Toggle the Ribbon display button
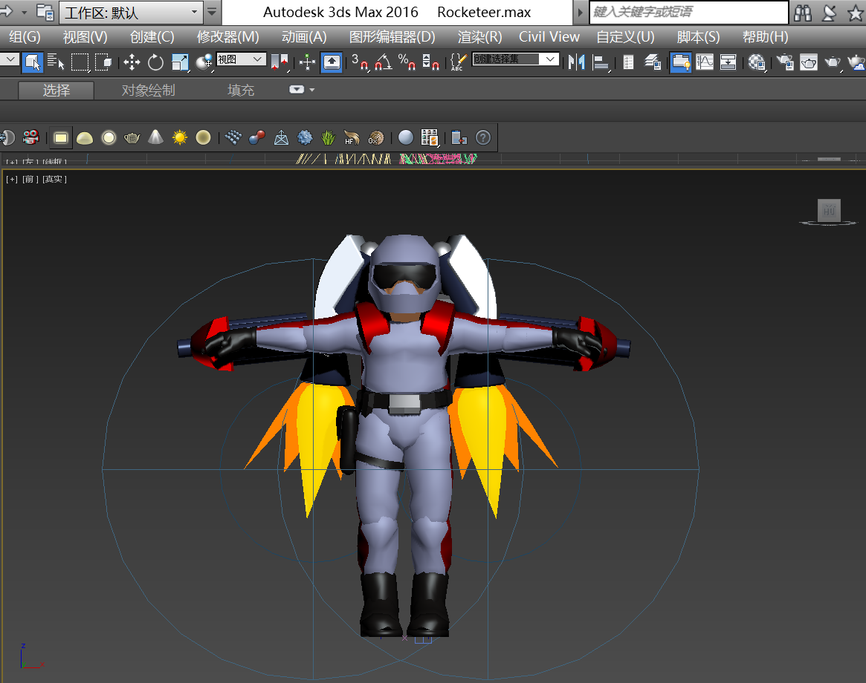 (x=680, y=62)
